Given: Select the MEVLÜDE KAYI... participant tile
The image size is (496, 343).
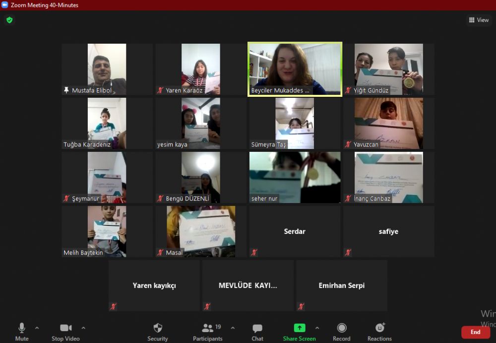Looking at the screenshot, I should (248, 286).
